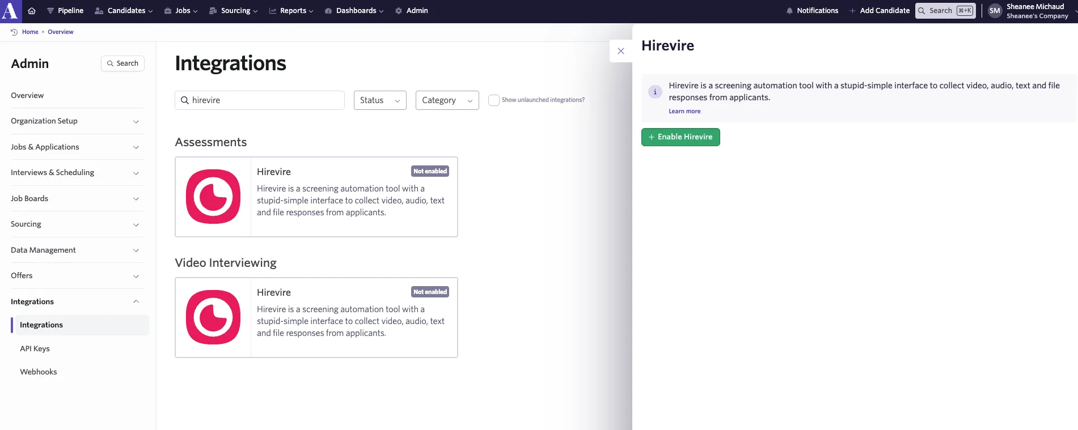Click the history icon beside Home breadcrumb
Screen dimensions: 1078x430
click(x=14, y=32)
